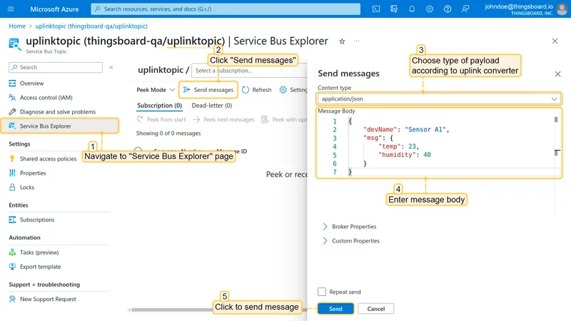Focus the global search resources field
This screenshot has height=321, width=571.
tap(226, 9)
